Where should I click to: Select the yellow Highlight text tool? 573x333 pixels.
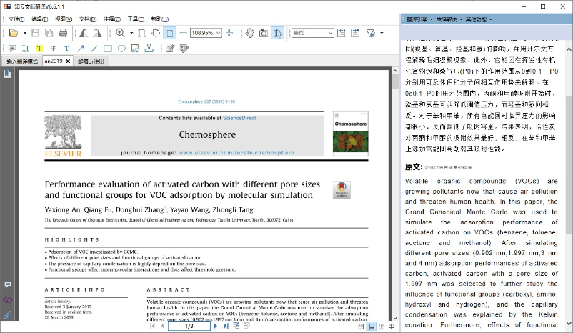39,49
